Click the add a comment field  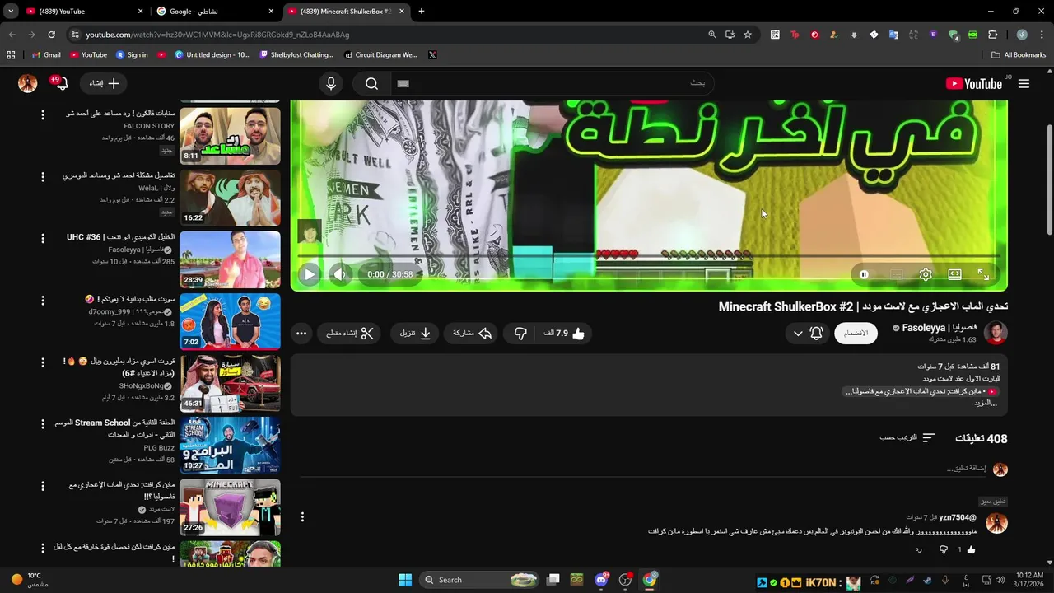coord(642,469)
